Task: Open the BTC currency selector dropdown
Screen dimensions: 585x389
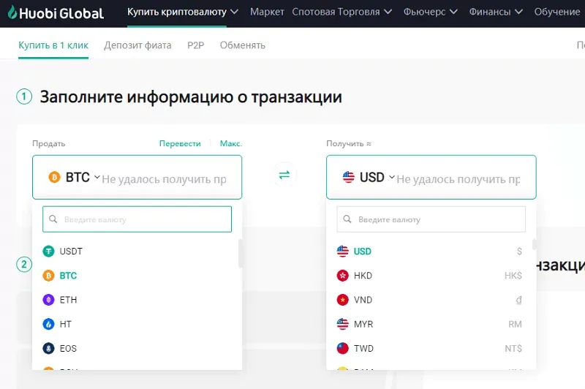Action: [75, 177]
